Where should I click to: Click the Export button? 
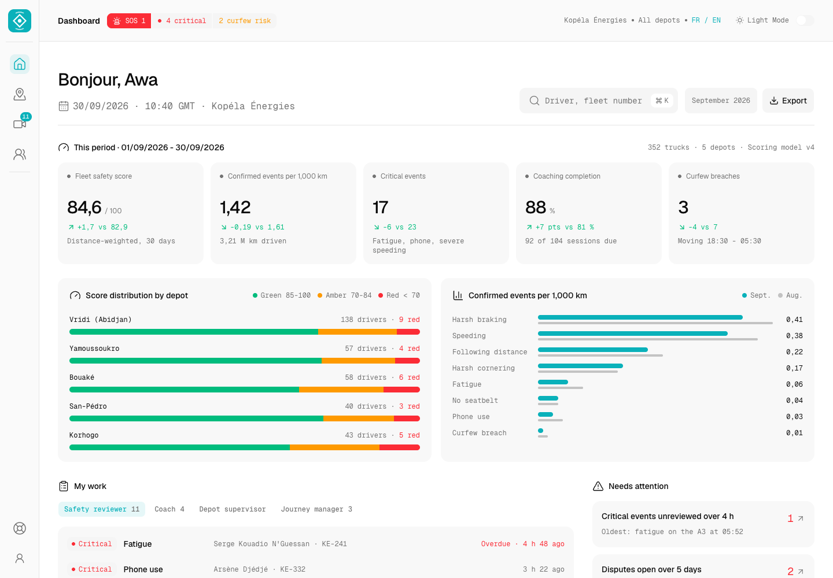788,101
